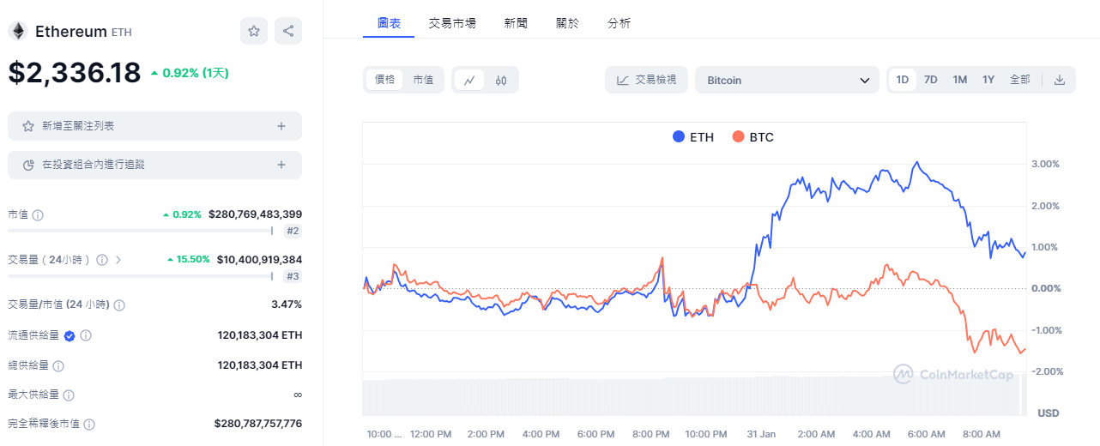The height and width of the screenshot is (446, 1100).
Task: Switch to candlestick chart icon
Action: coord(501,80)
